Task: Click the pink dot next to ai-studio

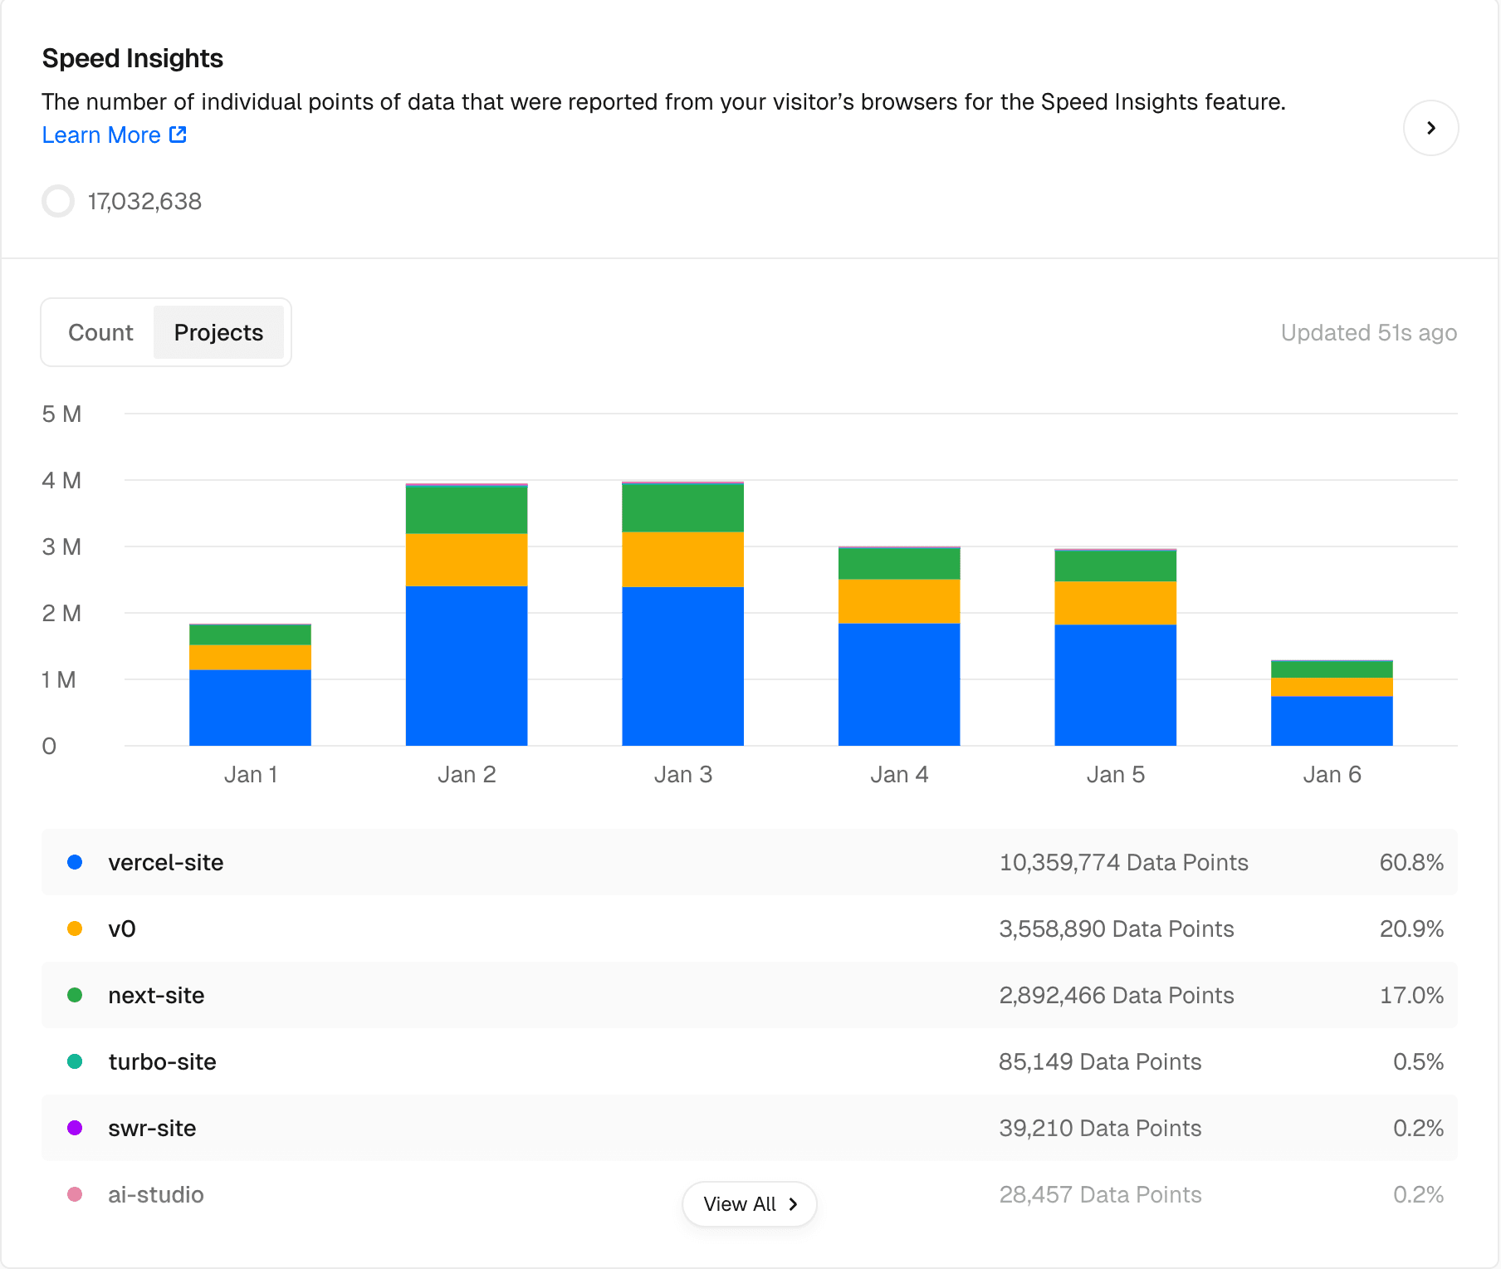Action: pyautogui.click(x=76, y=1194)
